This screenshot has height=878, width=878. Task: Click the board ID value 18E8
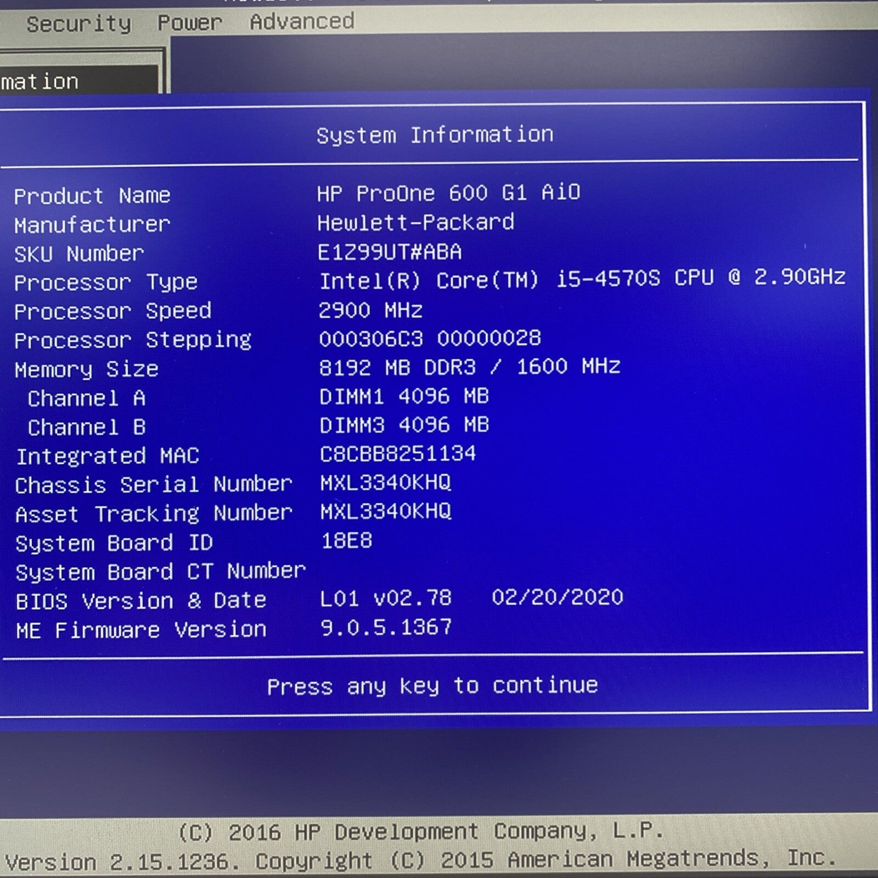tap(347, 541)
